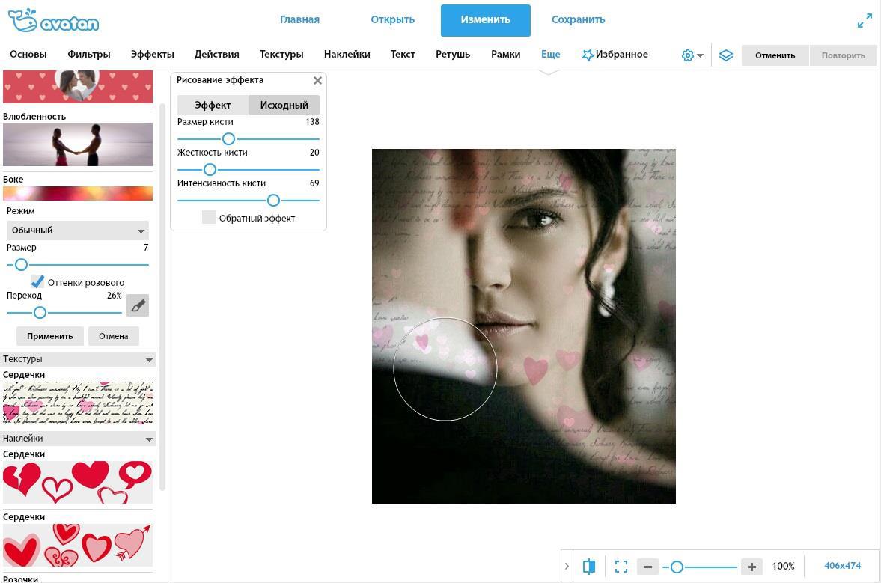
Task: Open the Режим dropdown set to Обычный
Action: coord(78,231)
